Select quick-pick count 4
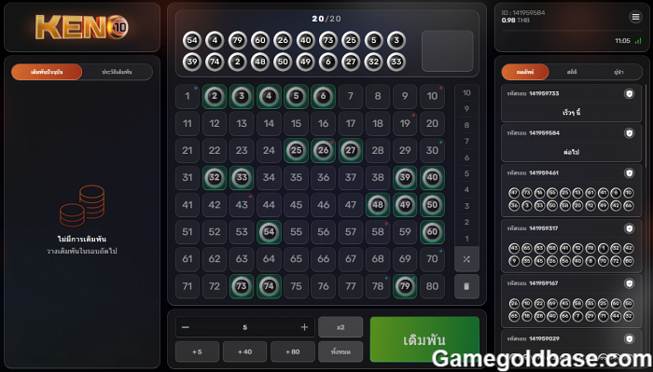This screenshot has width=653, height=372. point(466,190)
